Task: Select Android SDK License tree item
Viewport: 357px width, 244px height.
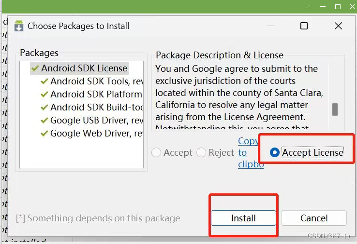Action: [x=79, y=68]
